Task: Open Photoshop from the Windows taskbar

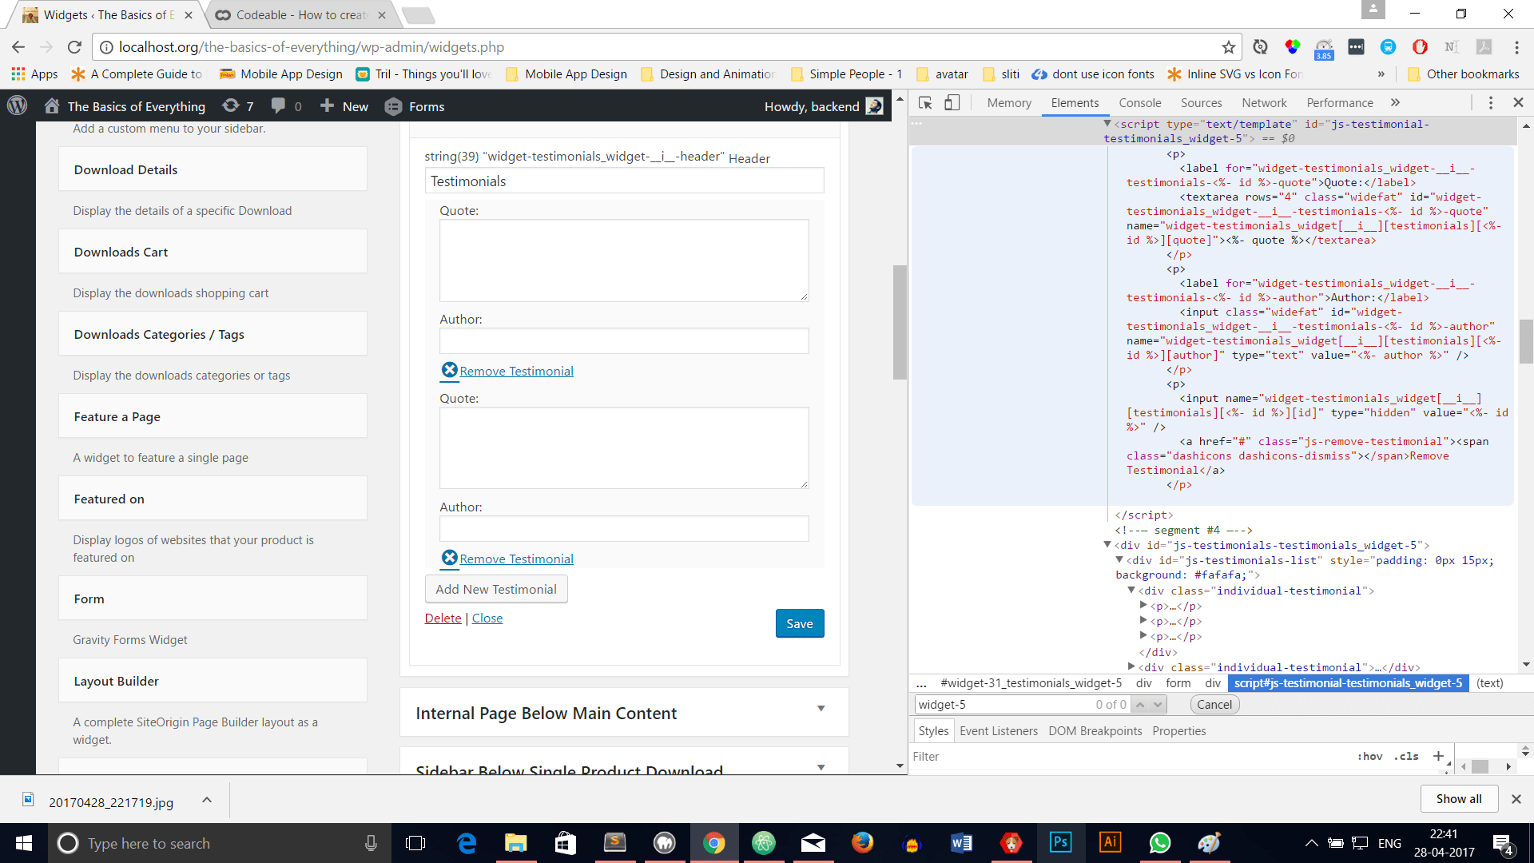Action: click(1060, 843)
